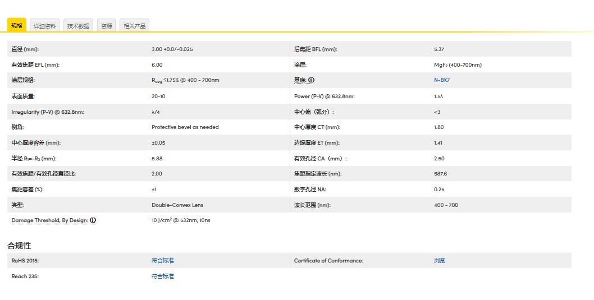Click the surface quality value 20-10
The image size is (594, 300).
pyautogui.click(x=158, y=96)
